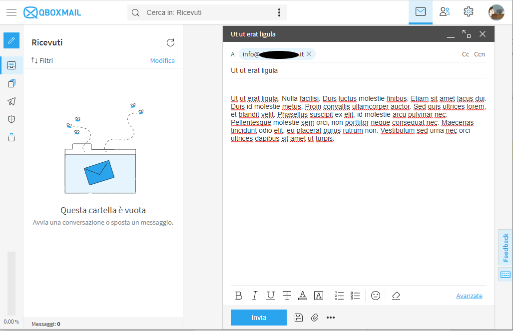This screenshot has width=513, height=331.
Task: Toggle bold formatting in the composer
Action: point(239,296)
